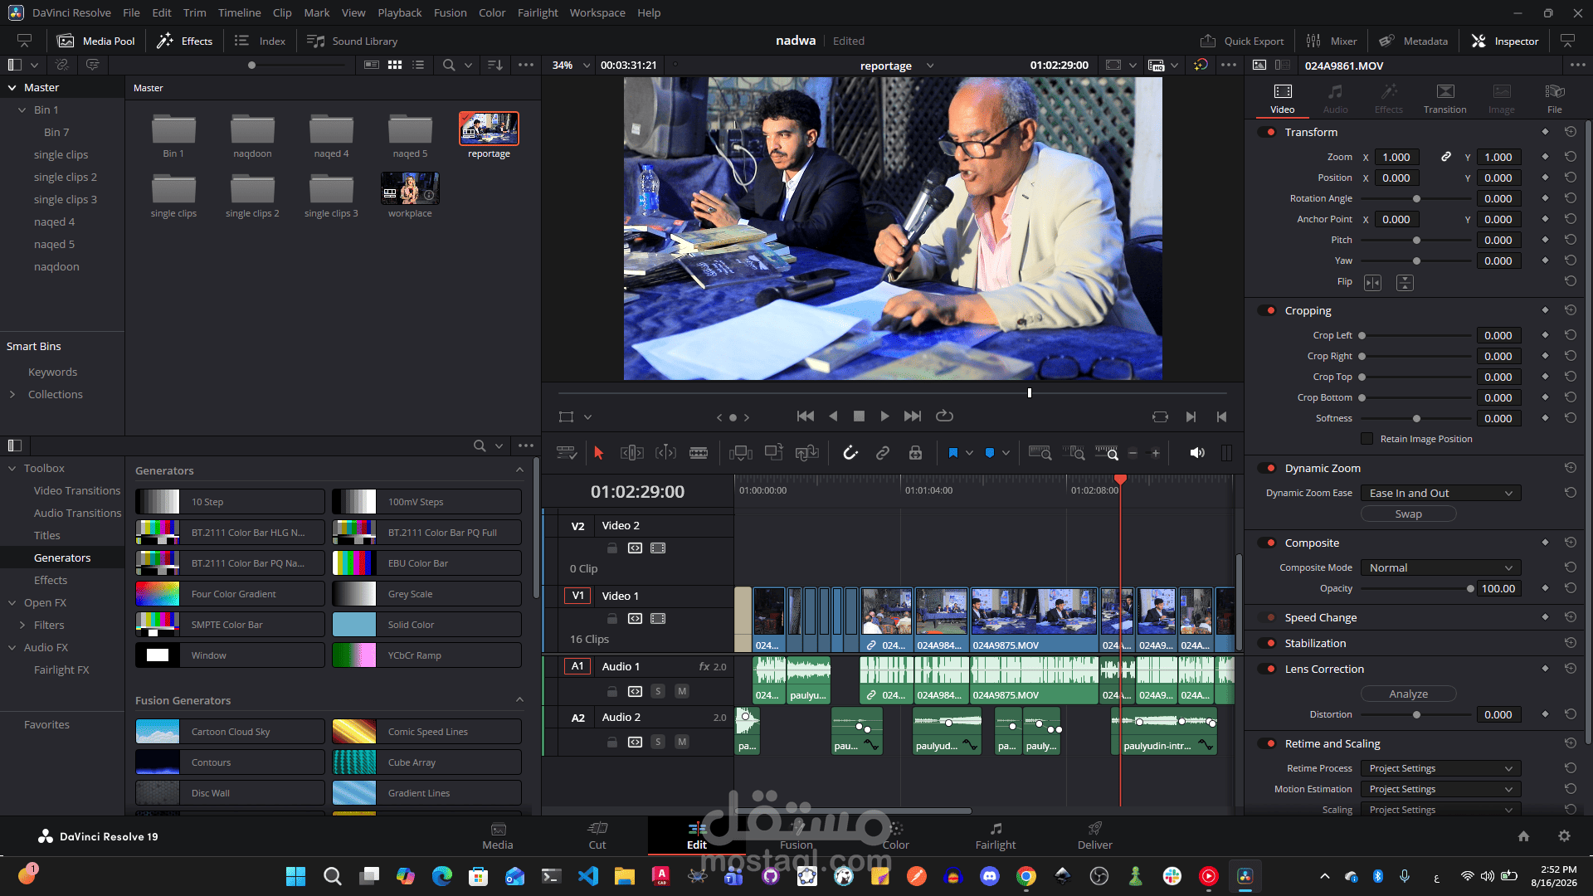The width and height of the screenshot is (1593, 896).
Task: Add a keyframe for Zoom
Action: click(1545, 157)
